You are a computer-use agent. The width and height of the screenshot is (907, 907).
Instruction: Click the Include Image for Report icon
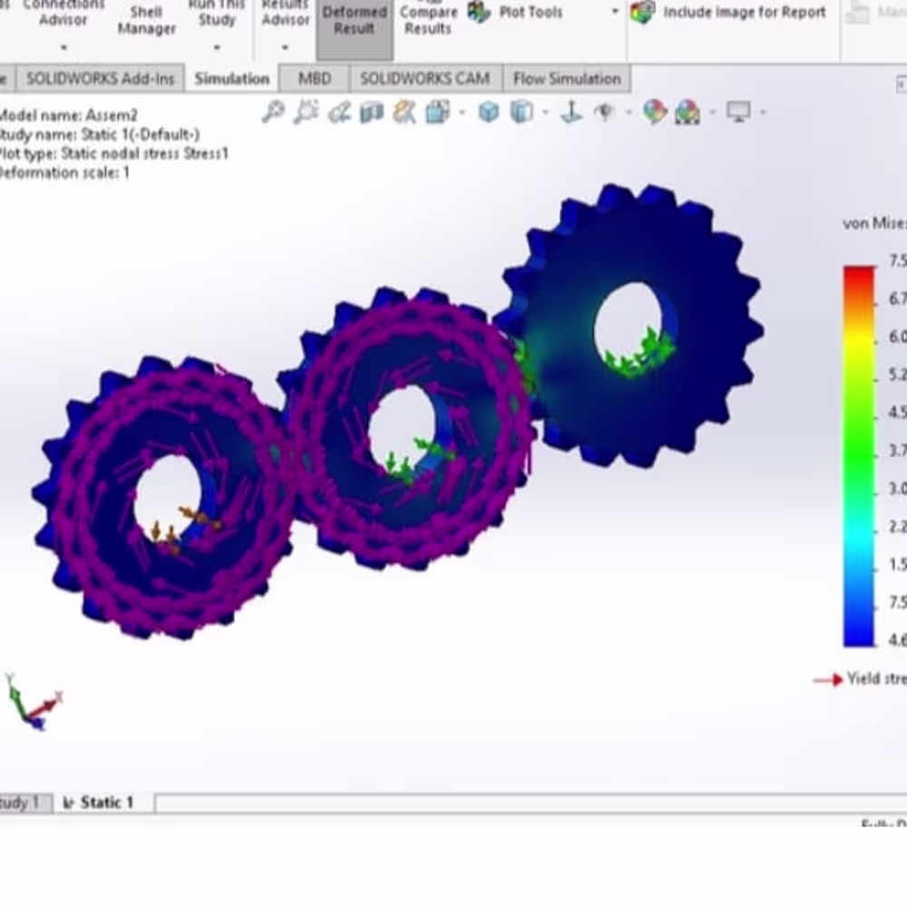[x=642, y=12]
